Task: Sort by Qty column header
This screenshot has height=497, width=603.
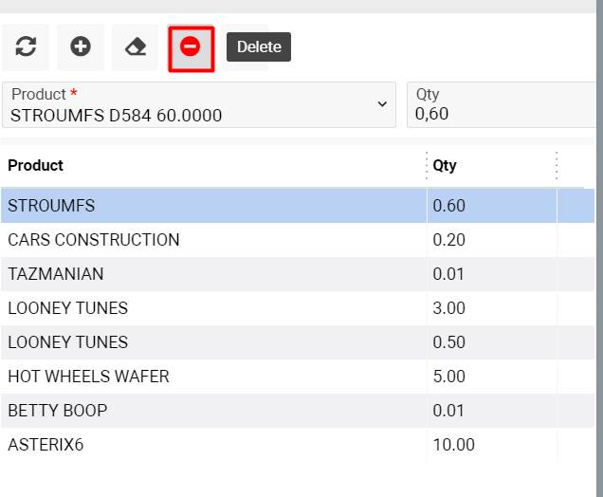Action: (x=445, y=165)
